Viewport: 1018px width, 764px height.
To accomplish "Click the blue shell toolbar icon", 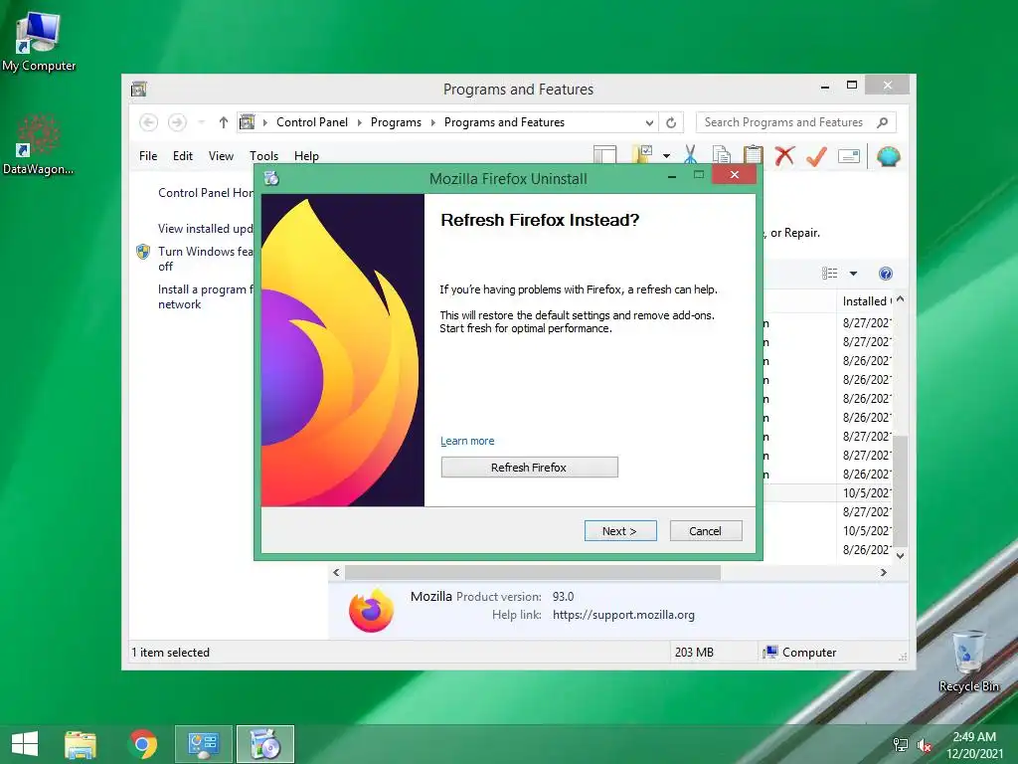I will point(888,156).
